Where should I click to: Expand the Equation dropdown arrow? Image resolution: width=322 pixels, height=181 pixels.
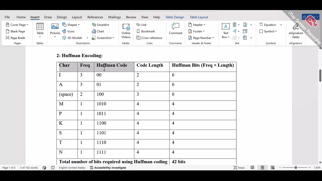281,25
